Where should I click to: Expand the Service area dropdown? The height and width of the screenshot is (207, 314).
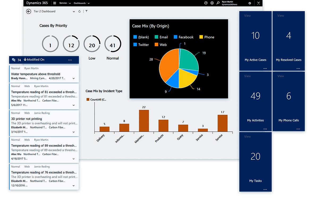click(x=70, y=3)
